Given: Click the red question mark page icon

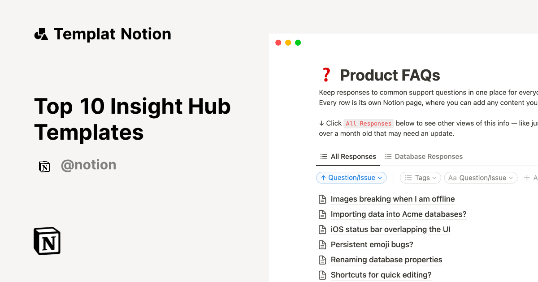Looking at the screenshot, I should point(326,74).
